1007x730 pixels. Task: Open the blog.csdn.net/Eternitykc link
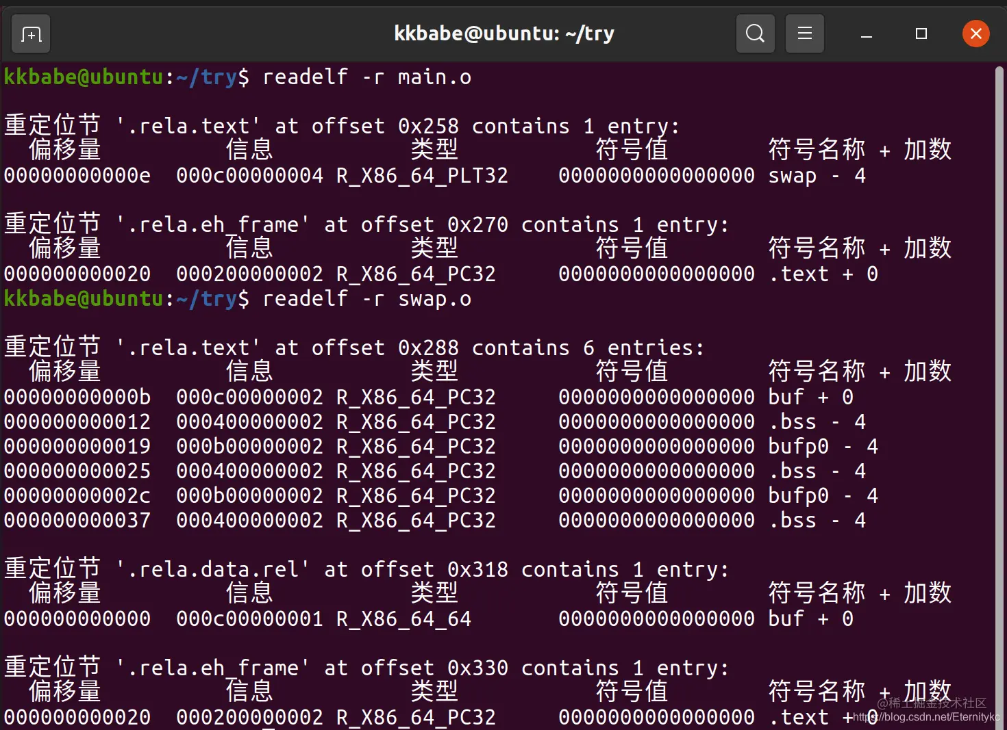click(x=926, y=717)
